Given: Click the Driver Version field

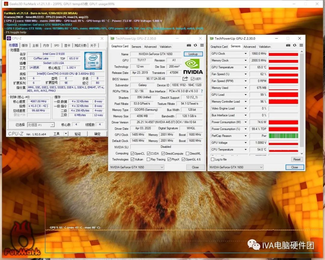Looking at the screenshot, I should 166,122.
